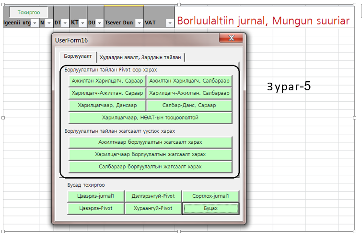Screen dimensions: 362x237
Task: Open the DT column filter dropdown
Action: tap(65, 23)
